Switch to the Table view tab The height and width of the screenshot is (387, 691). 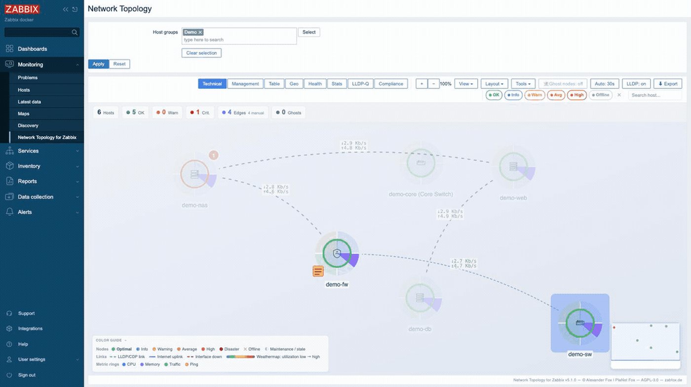coord(274,84)
